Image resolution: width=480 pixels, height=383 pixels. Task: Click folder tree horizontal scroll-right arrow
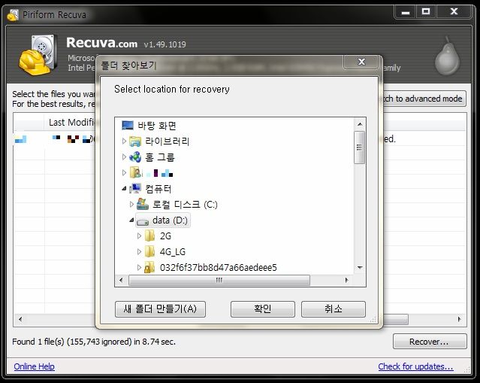coord(346,280)
